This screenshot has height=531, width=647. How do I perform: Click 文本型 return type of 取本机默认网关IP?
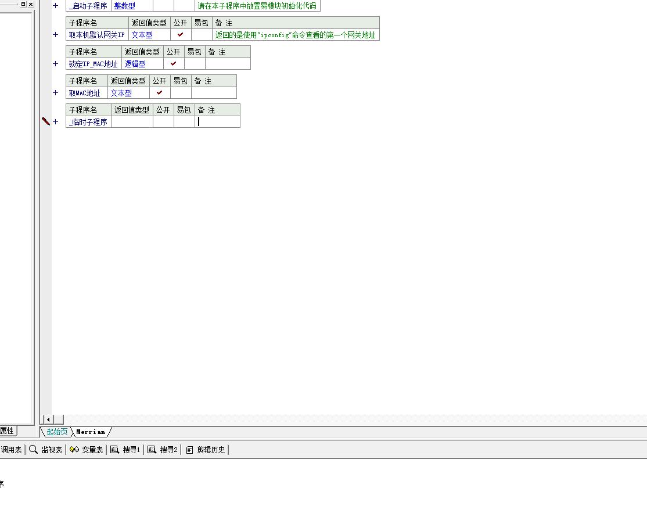point(149,35)
